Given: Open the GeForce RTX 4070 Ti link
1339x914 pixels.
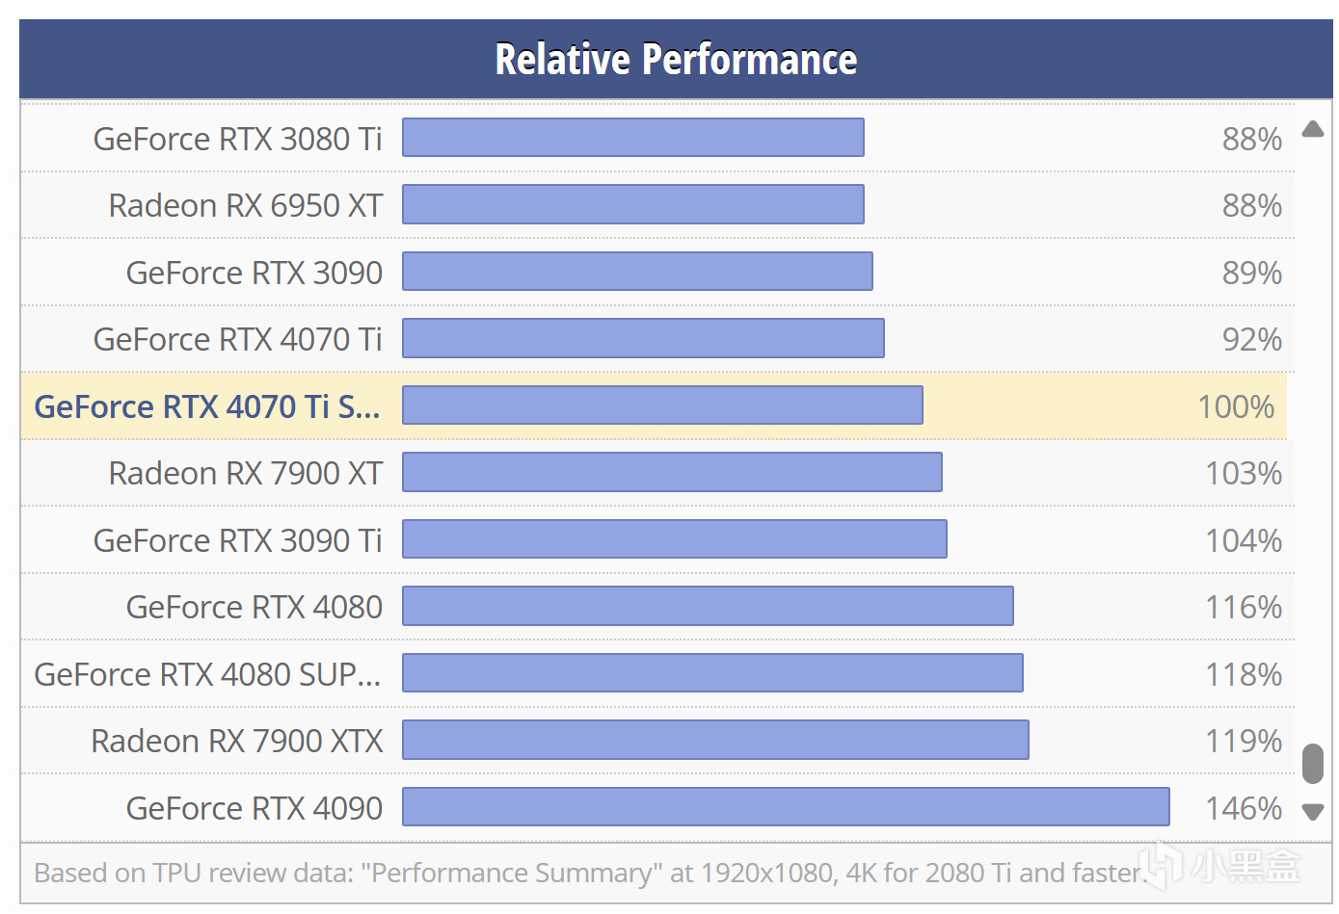Looking at the screenshot, I should 237,339.
